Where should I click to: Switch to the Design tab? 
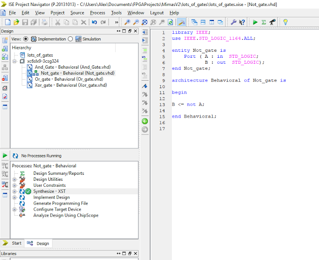(x=38, y=244)
